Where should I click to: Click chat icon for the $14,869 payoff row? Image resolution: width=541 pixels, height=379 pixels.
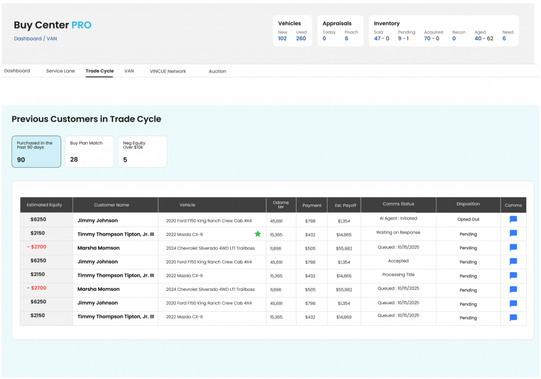tap(512, 317)
